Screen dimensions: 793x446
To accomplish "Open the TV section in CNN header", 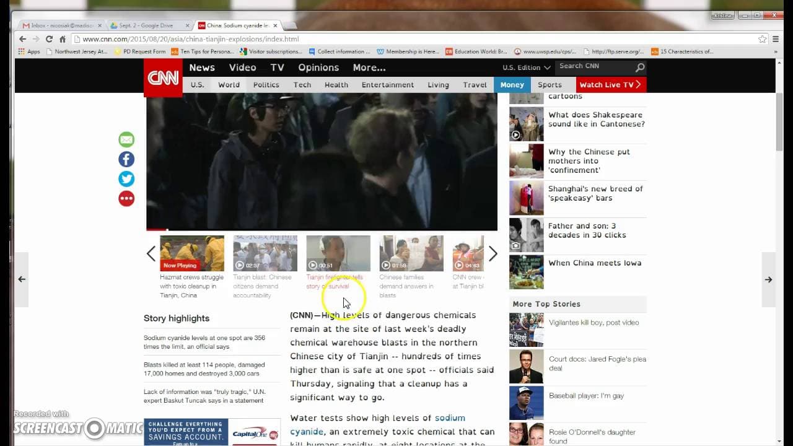I will click(277, 68).
